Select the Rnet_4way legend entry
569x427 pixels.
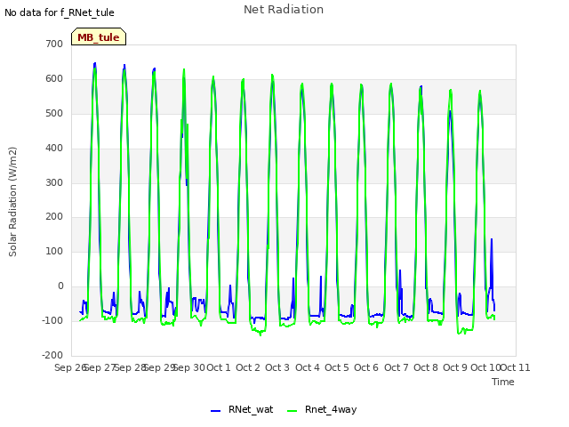(322, 409)
